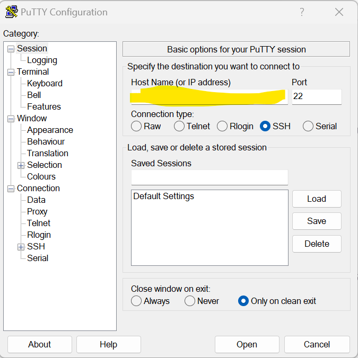The height and width of the screenshot is (358, 358).
Task: Open the Colours settings category
Action: (x=41, y=176)
